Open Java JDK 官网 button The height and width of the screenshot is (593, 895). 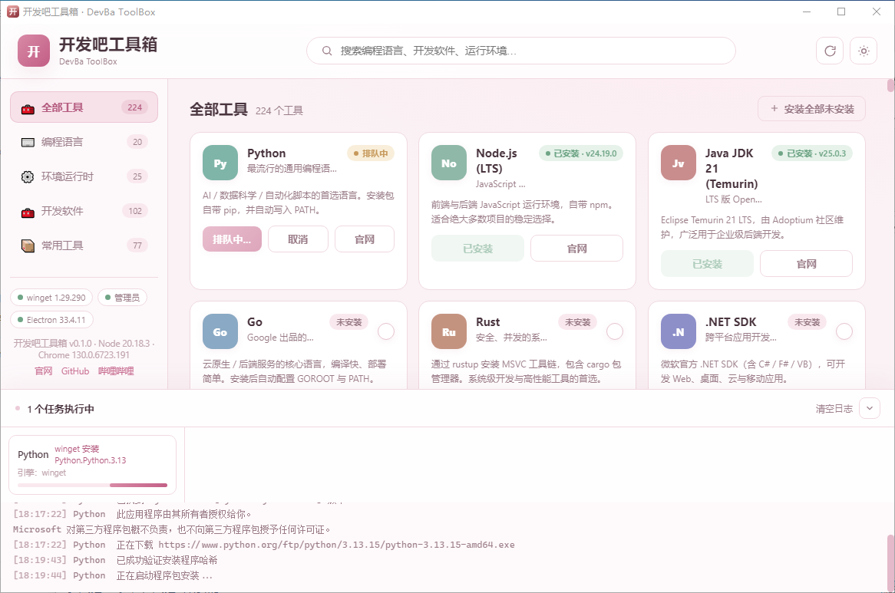point(806,263)
